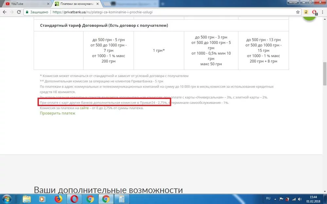This screenshot has height=204, width=327.
Task: Click the line 'При оплате с карт других банков'
Action: coord(134,102)
